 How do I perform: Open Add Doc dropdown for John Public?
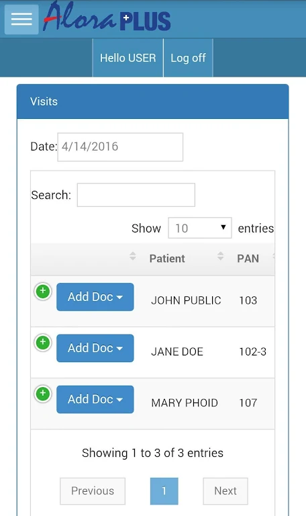click(95, 297)
